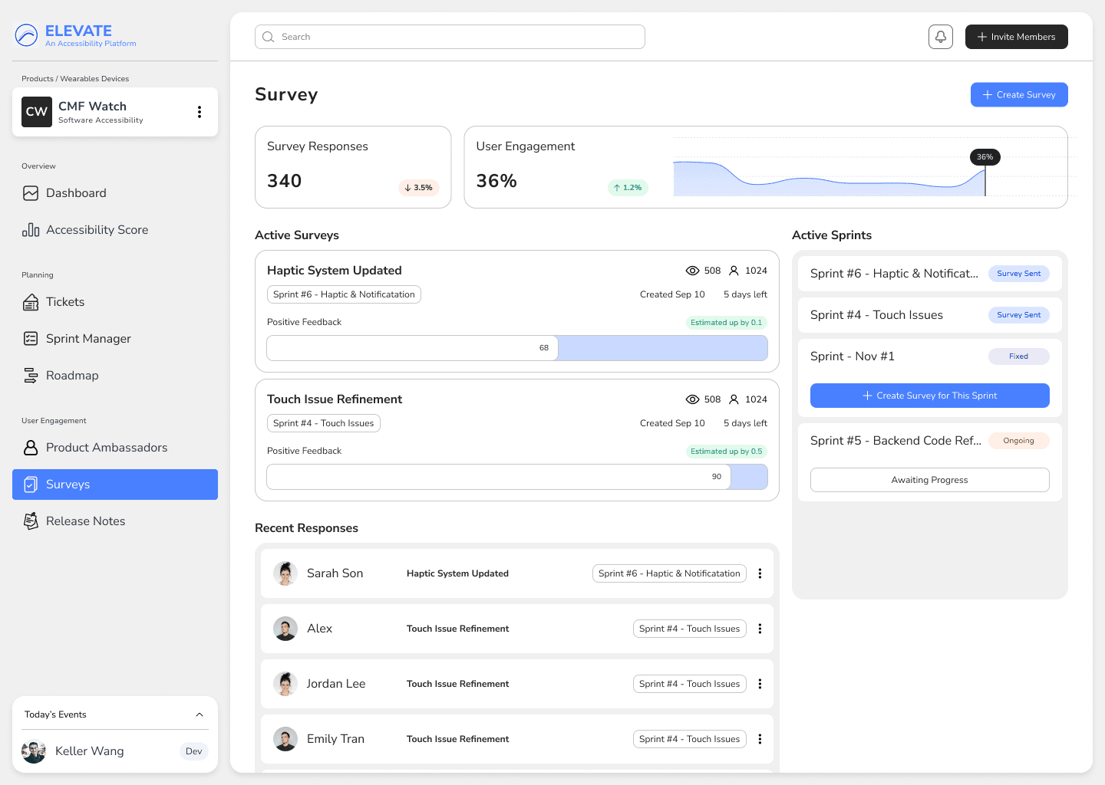Open options menu for Jordan Lee's response

pos(760,684)
